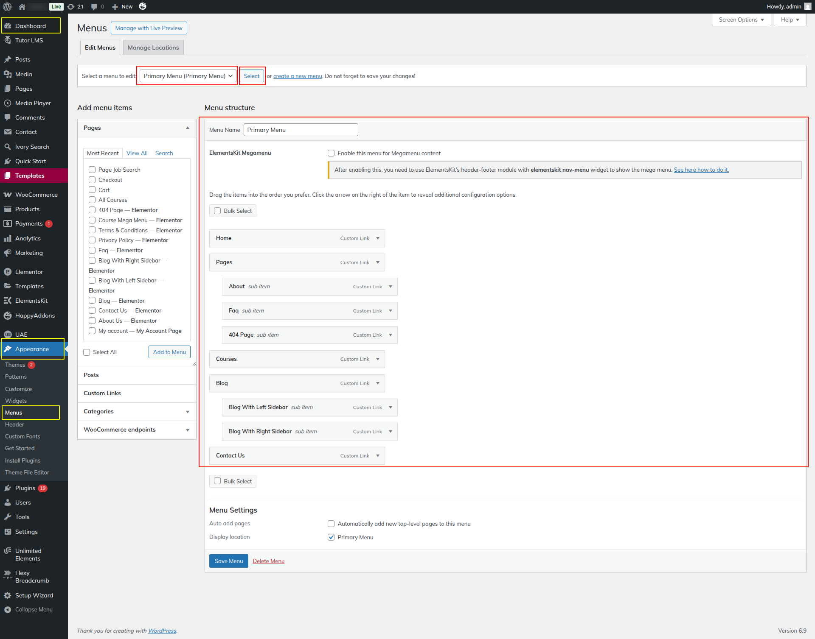This screenshot has height=639, width=815.
Task: Click the Collapse Menu arrow icon
Action: 8,609
